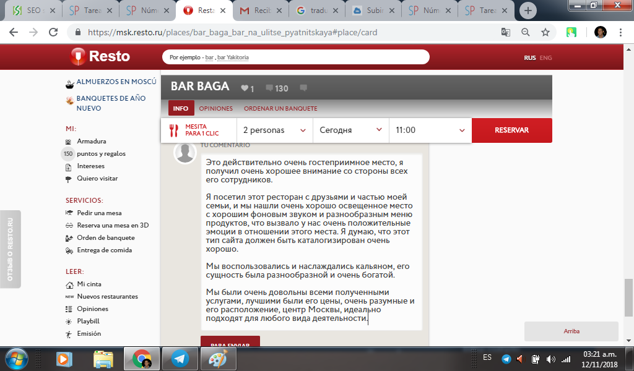Switch language to ENG
This screenshot has width=634, height=371.
545,58
